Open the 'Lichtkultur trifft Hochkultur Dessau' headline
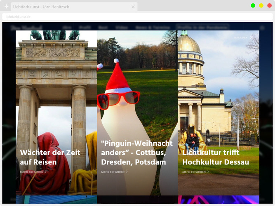 [x=216, y=157]
